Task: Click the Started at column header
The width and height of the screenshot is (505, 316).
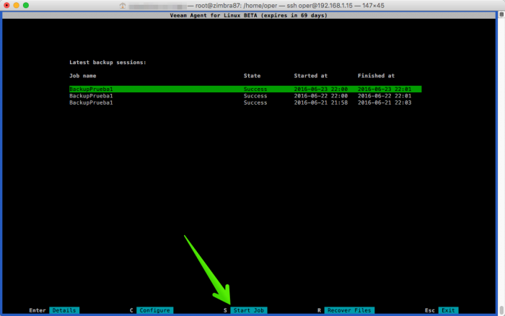Action: [x=310, y=76]
